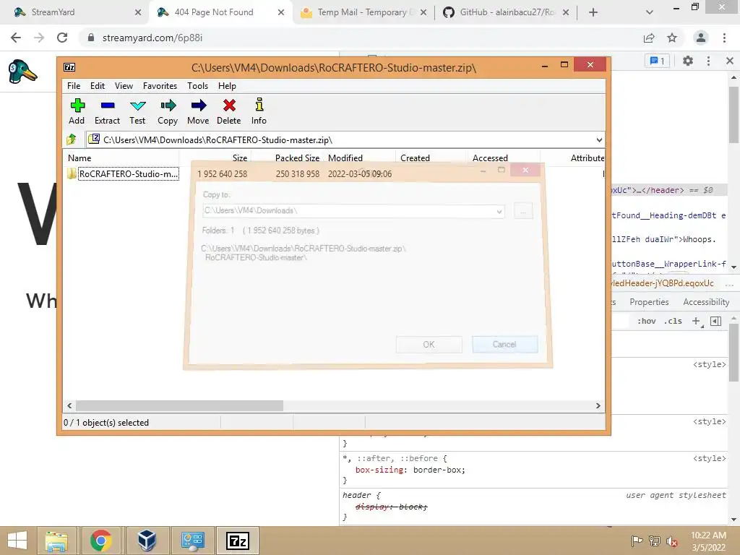740x555 pixels.
Task: Open the Windows Start button
Action: pos(17,541)
